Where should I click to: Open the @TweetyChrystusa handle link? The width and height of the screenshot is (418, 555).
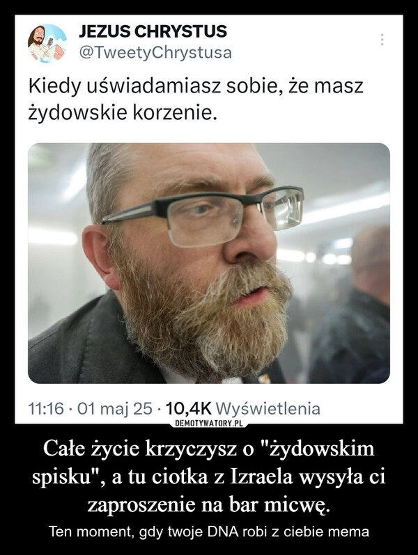pyautogui.click(x=155, y=53)
